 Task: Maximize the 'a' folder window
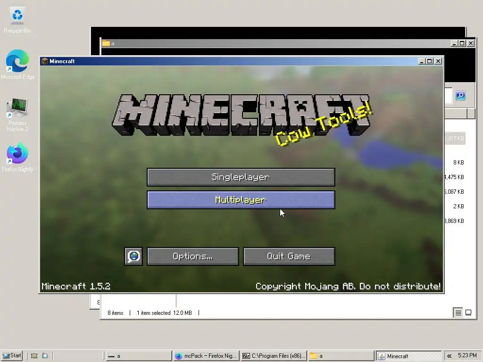point(462,43)
